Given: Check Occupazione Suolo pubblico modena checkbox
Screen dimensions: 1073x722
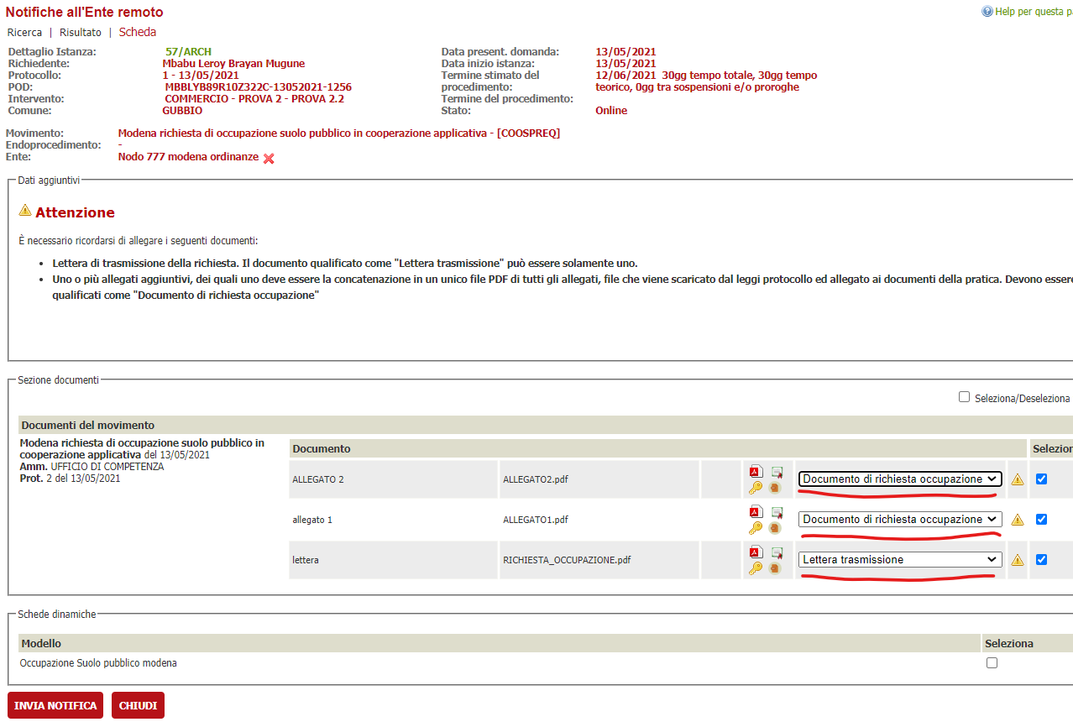Looking at the screenshot, I should click(992, 662).
